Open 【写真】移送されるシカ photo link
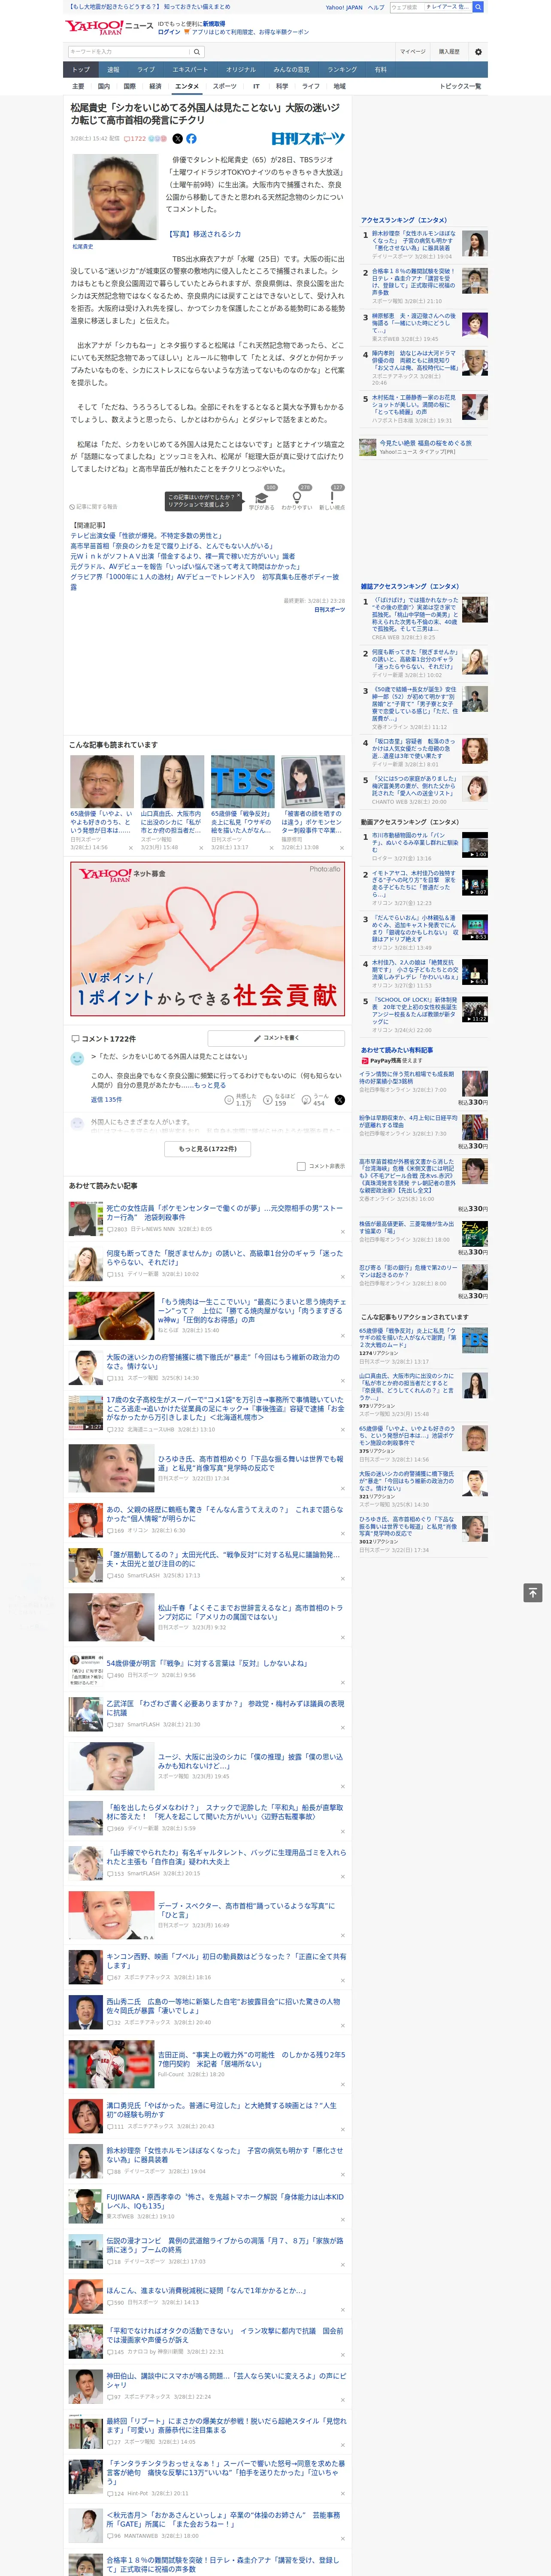 tap(203, 234)
